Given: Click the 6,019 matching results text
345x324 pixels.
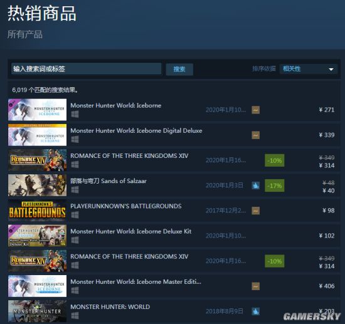Looking at the screenshot, I should coord(45,90).
